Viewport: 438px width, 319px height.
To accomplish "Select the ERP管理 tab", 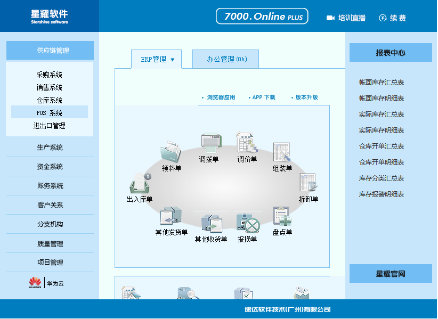I will tap(157, 59).
